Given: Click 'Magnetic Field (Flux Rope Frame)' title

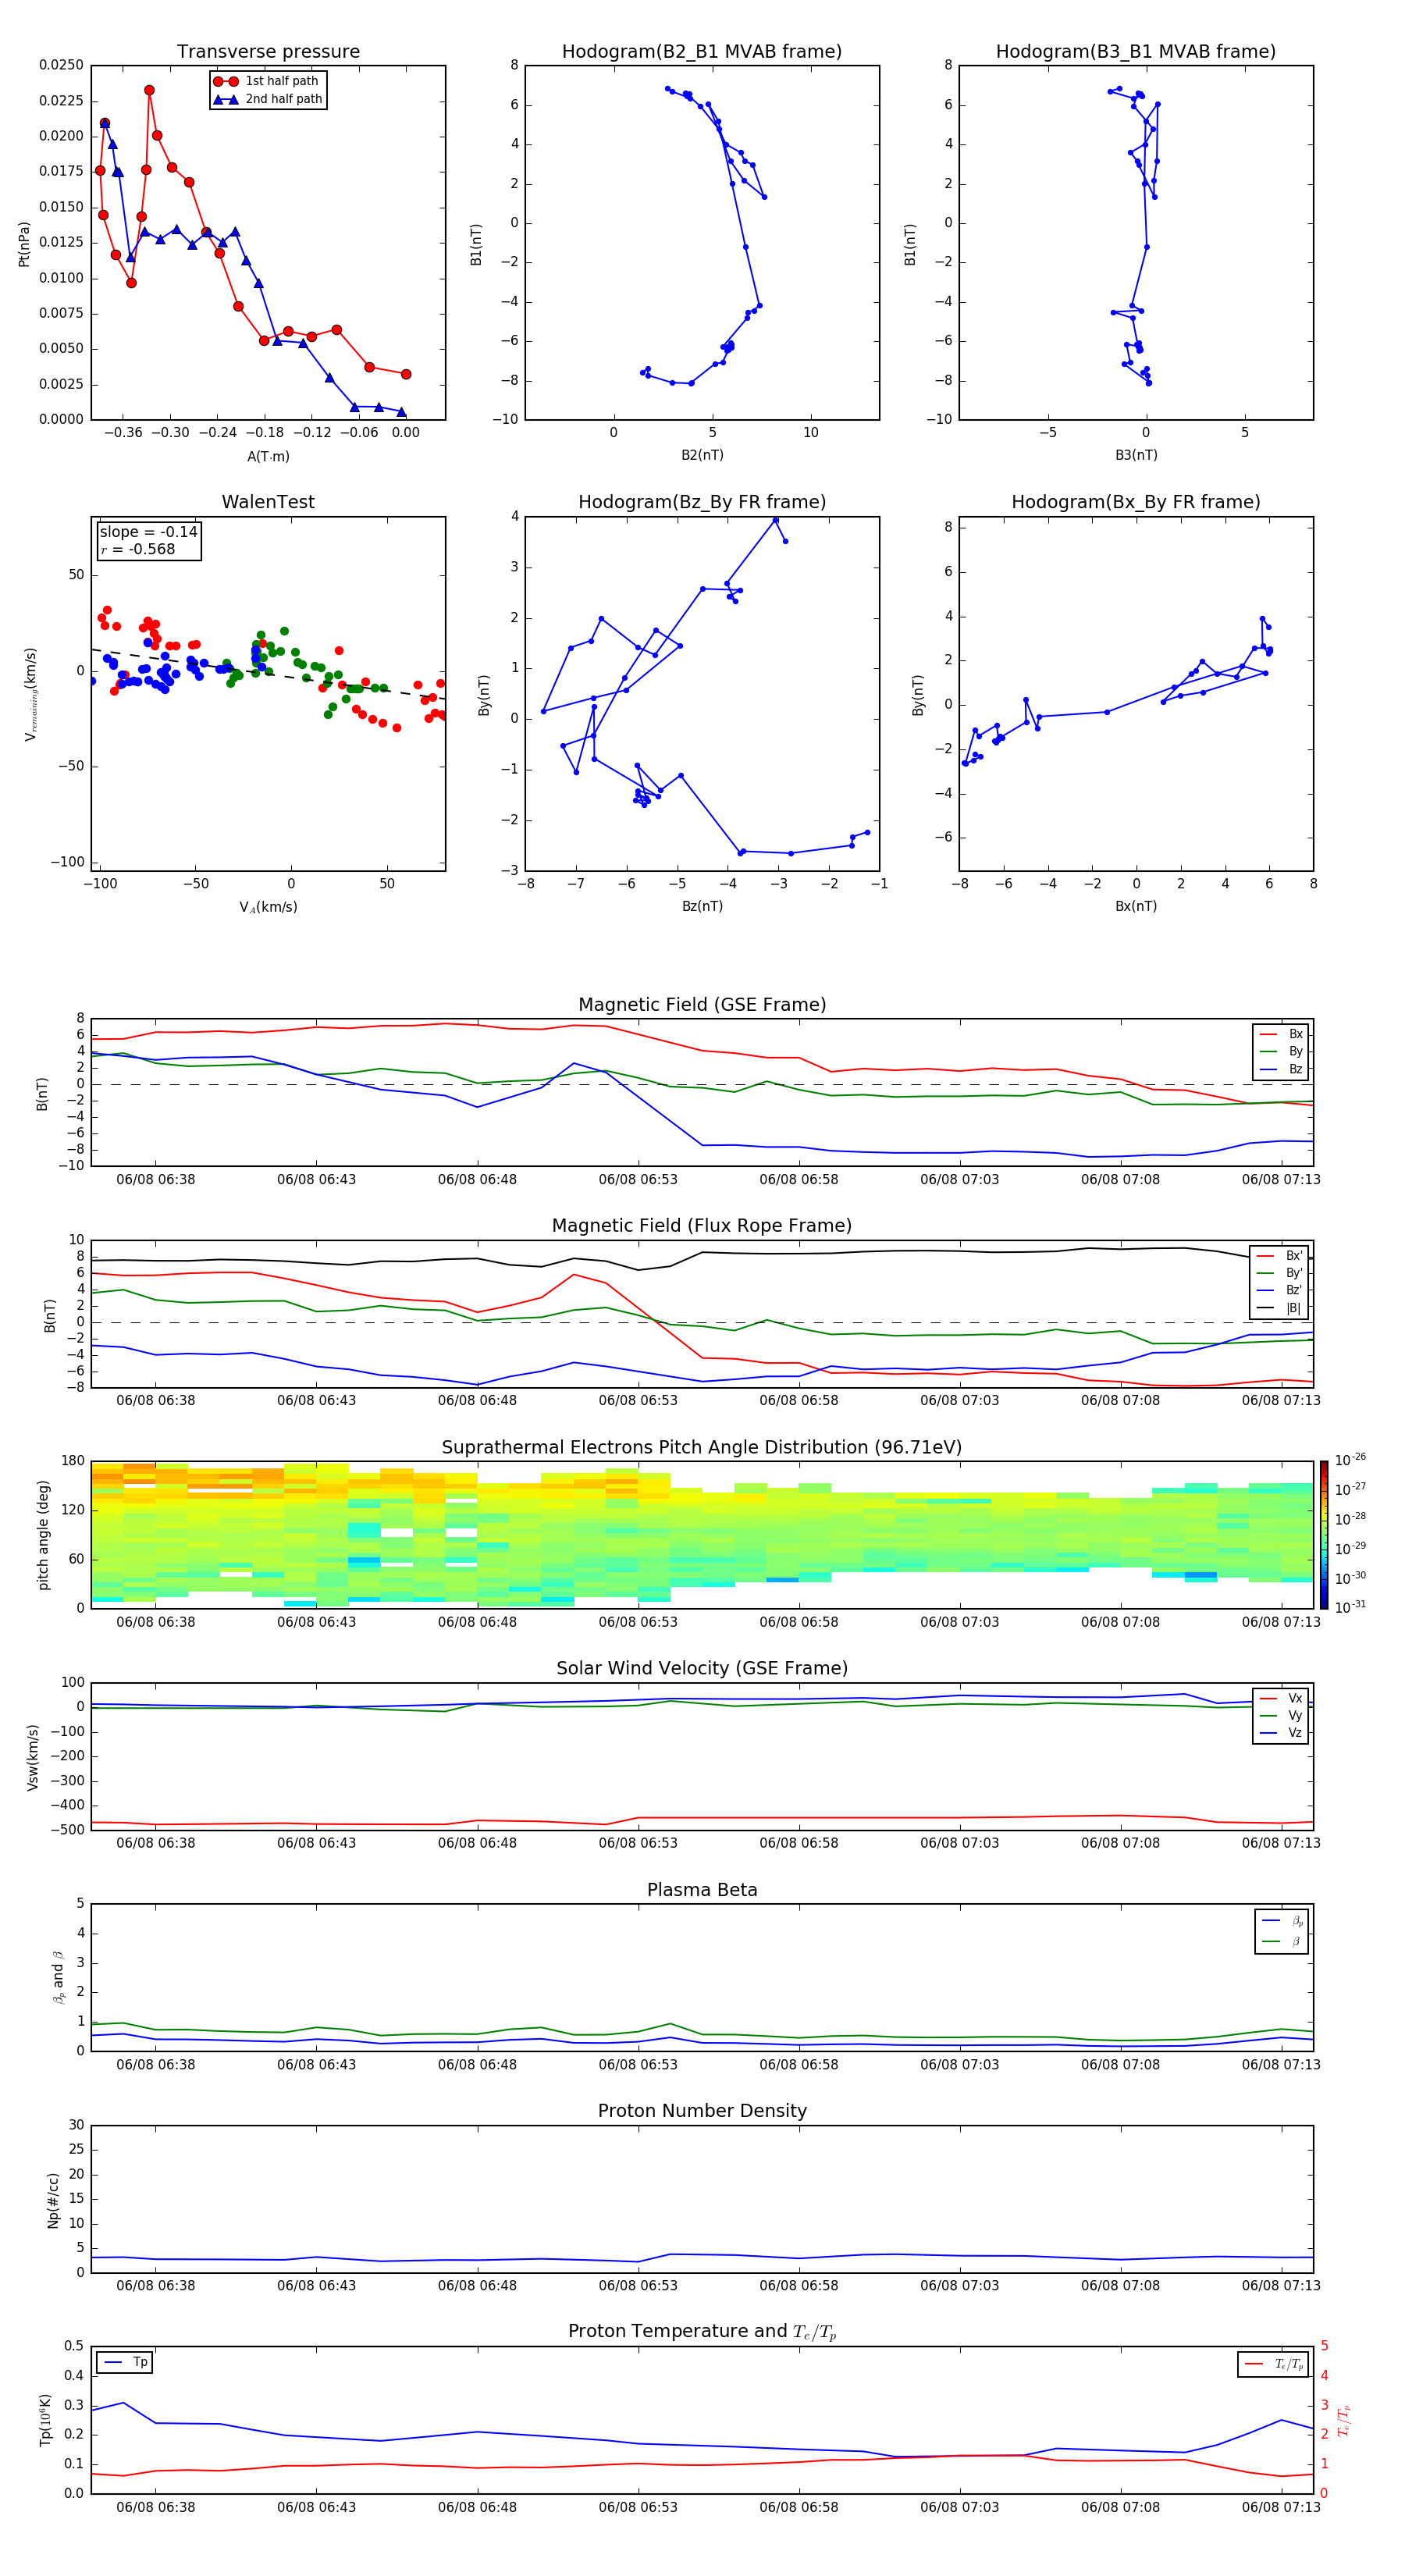Looking at the screenshot, I should [702, 1226].
